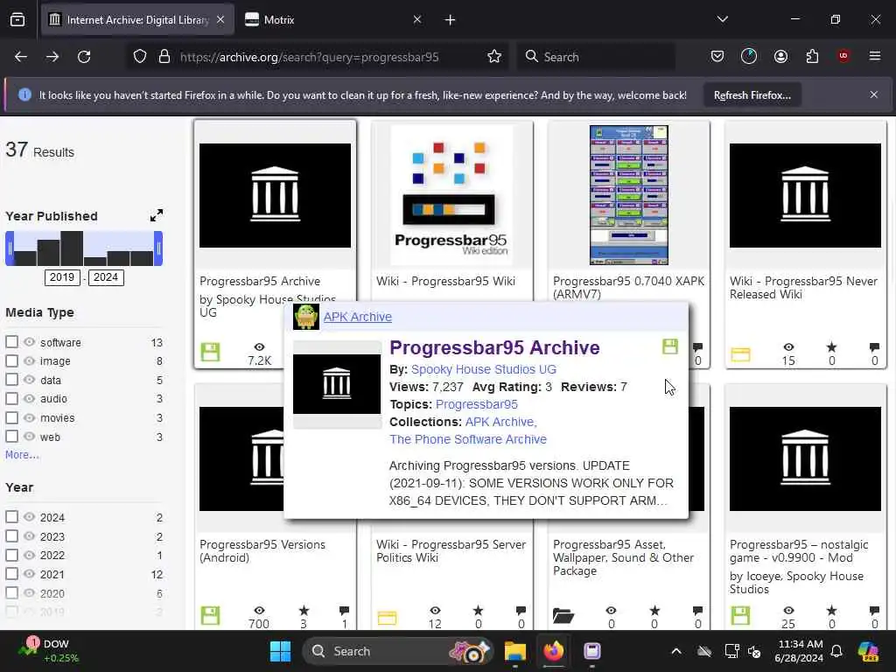
Task: Open Motrix app from taskbar
Action: [592, 651]
